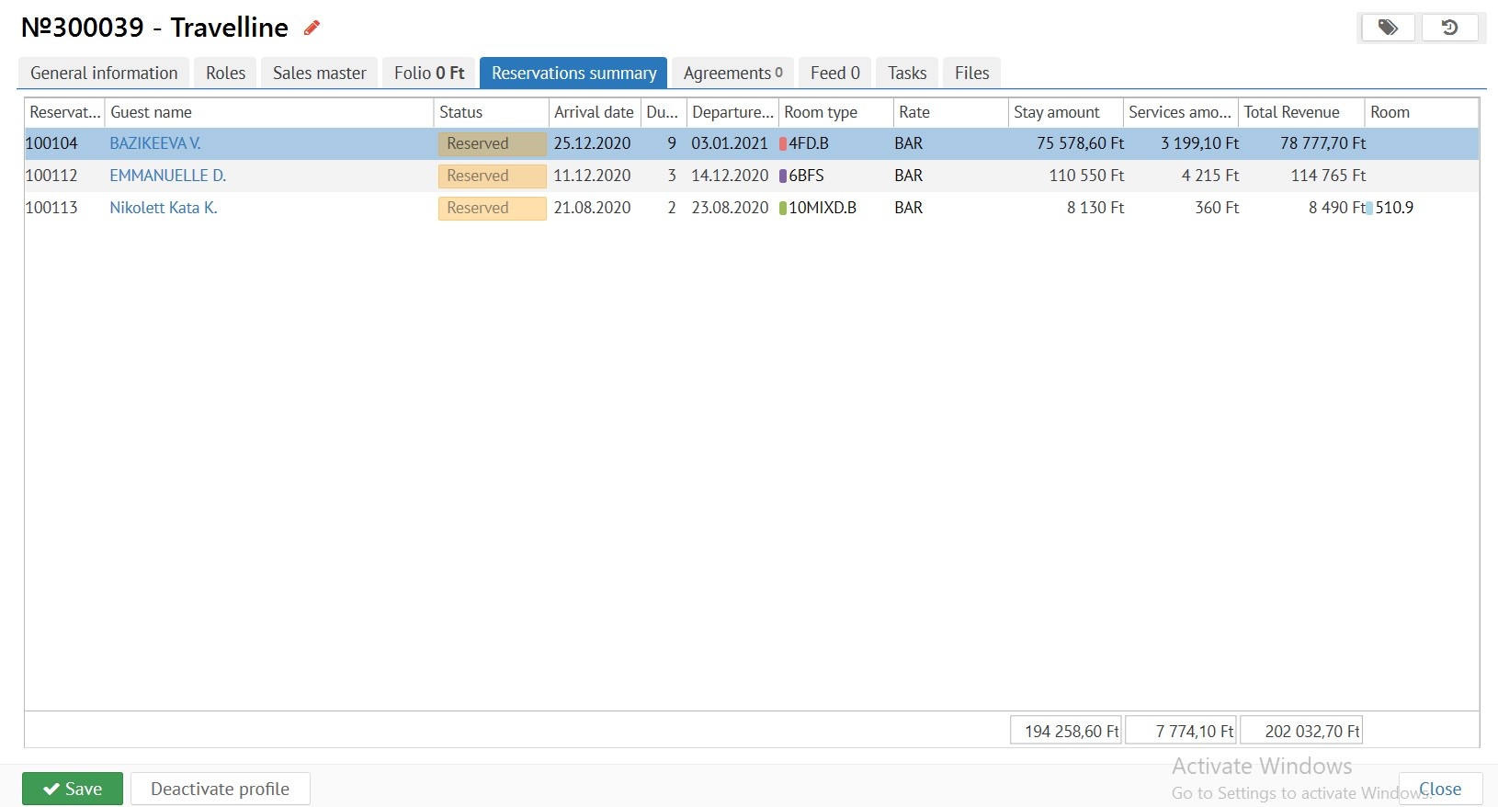Click the Close button

[x=1439, y=789]
